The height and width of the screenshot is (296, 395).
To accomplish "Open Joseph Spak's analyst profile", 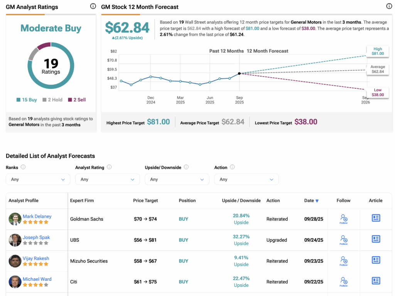I will [36, 237].
